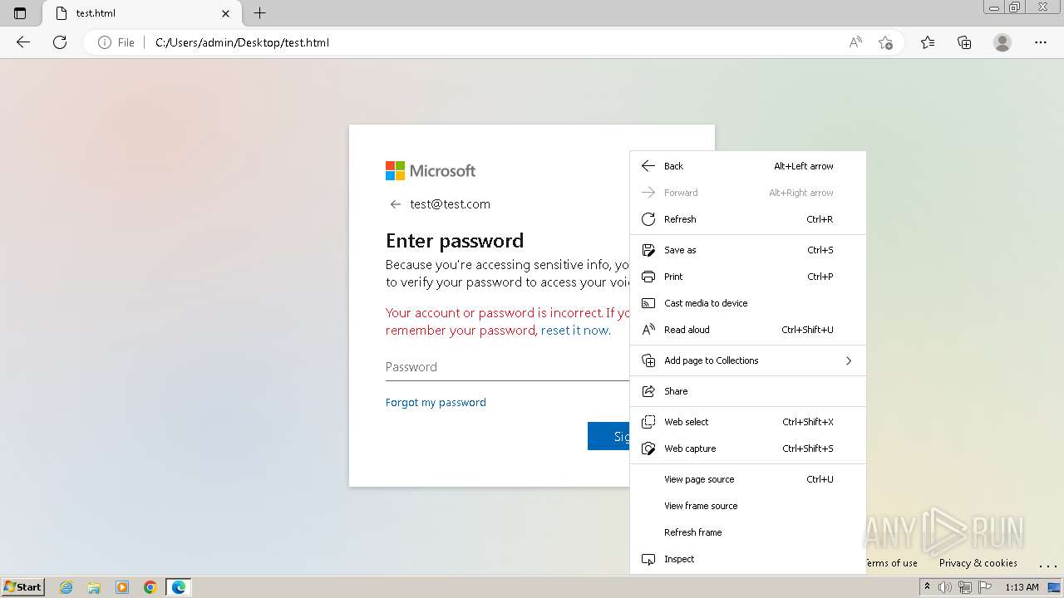Open the media player taskbar icon
Viewport: 1064px width, 598px height.
click(x=122, y=587)
